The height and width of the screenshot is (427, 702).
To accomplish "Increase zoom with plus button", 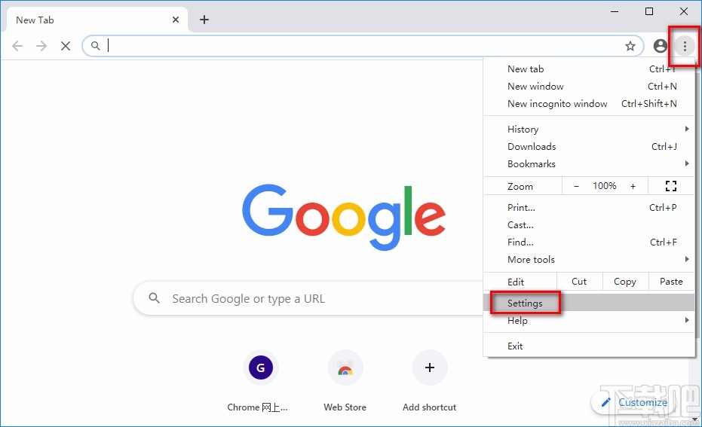I will (x=633, y=186).
